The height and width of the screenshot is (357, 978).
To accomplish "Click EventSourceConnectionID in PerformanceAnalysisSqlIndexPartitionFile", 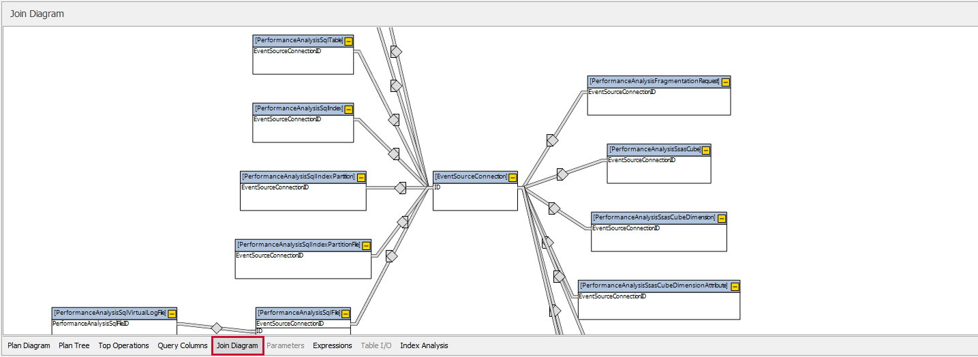I will pyautogui.click(x=270, y=255).
